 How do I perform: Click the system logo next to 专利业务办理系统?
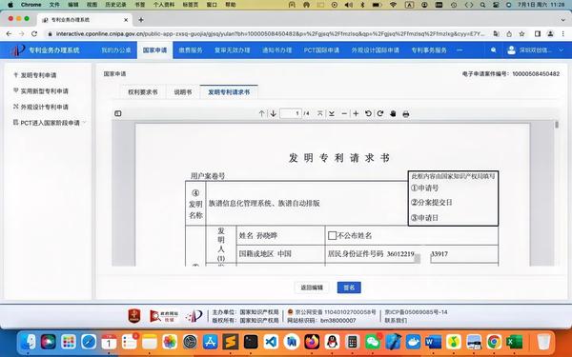pyautogui.click(x=17, y=50)
